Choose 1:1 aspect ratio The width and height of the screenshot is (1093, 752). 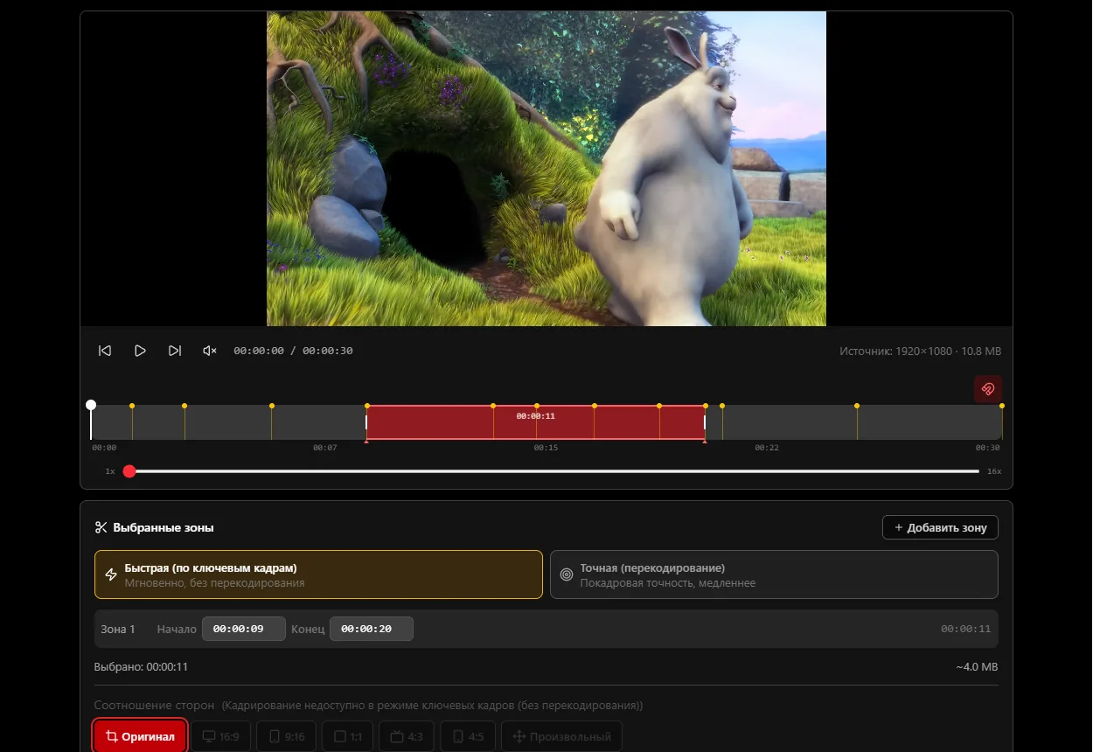[x=348, y=736]
